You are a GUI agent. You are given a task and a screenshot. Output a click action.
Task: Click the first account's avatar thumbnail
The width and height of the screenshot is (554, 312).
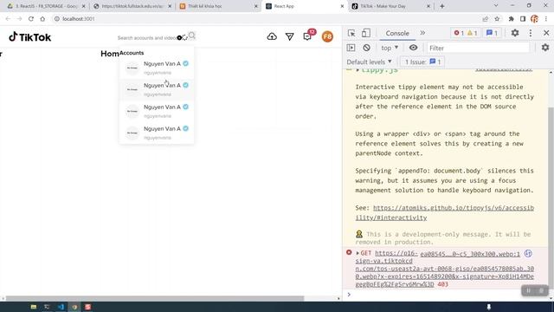tap(132, 68)
